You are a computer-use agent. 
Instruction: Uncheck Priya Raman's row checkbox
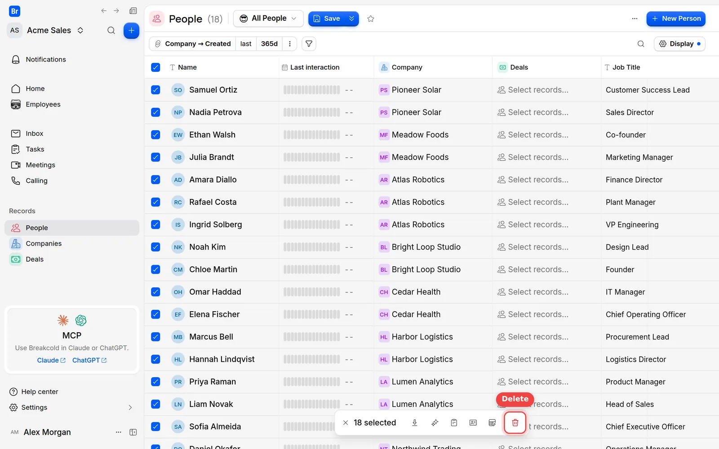click(x=155, y=382)
